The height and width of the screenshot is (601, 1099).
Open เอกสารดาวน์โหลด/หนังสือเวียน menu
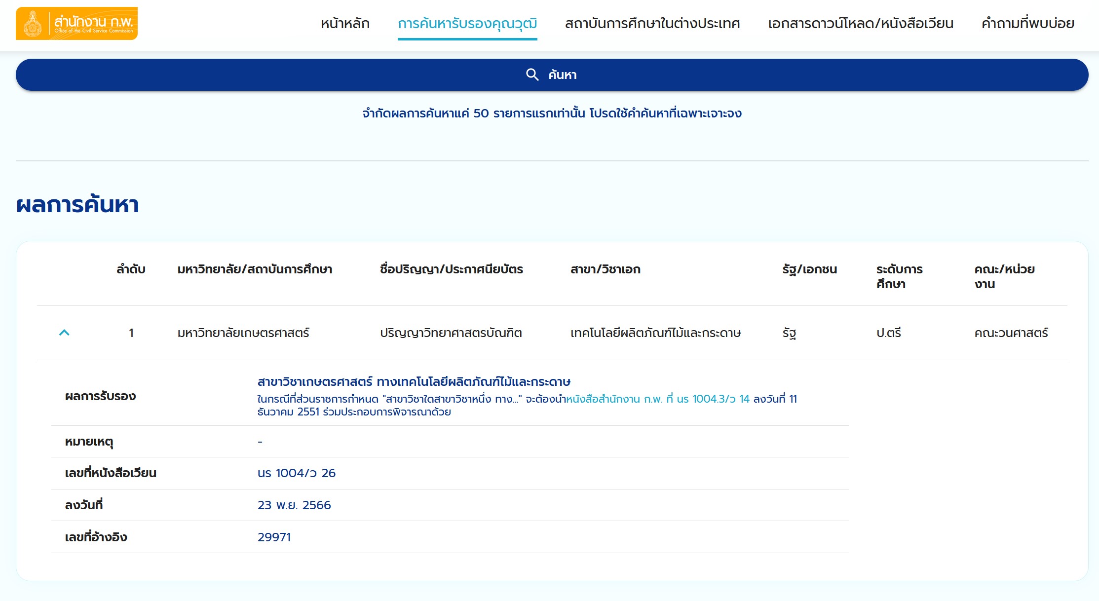click(860, 23)
